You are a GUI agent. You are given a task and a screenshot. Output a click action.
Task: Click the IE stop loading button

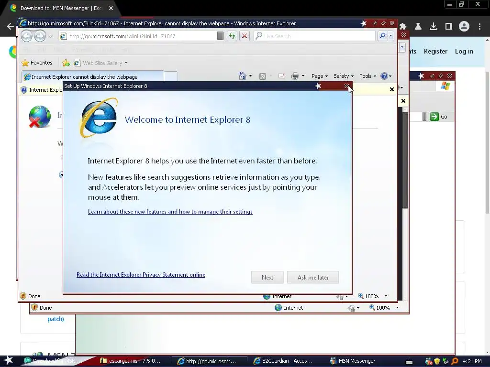[x=245, y=36]
